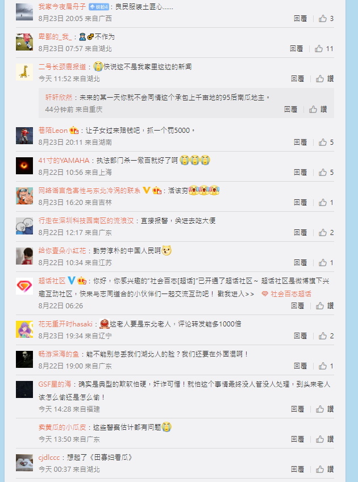The width and height of the screenshot is (358, 482).
Task: Like the reply from 轩轩欣然
Action: 318,109
